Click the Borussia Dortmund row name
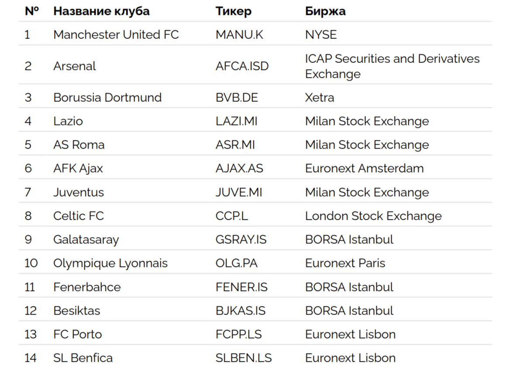527x370 pixels. tap(107, 97)
